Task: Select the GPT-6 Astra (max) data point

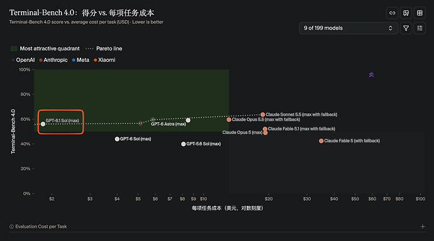Action: [188, 120]
